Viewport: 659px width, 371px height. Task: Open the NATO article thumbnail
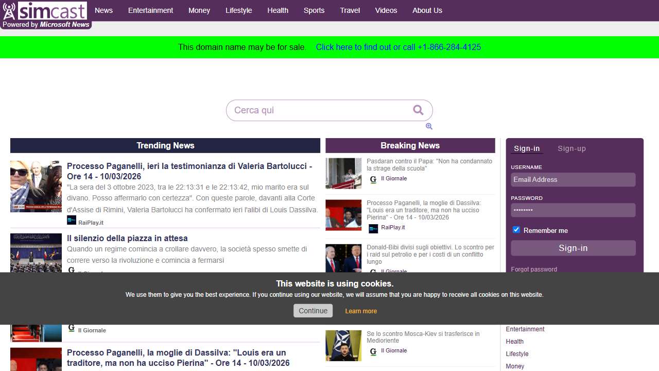coord(343,345)
